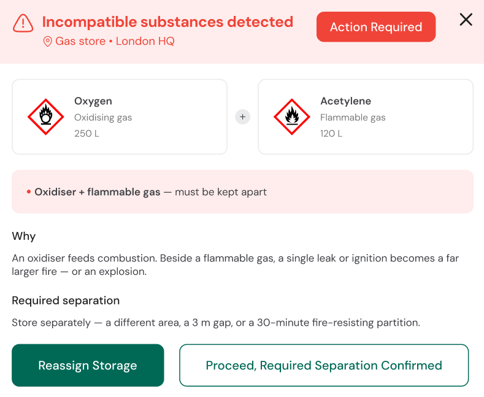The height and width of the screenshot is (397, 484).
Task: Click the Oxygen substance name
Action: click(x=93, y=101)
